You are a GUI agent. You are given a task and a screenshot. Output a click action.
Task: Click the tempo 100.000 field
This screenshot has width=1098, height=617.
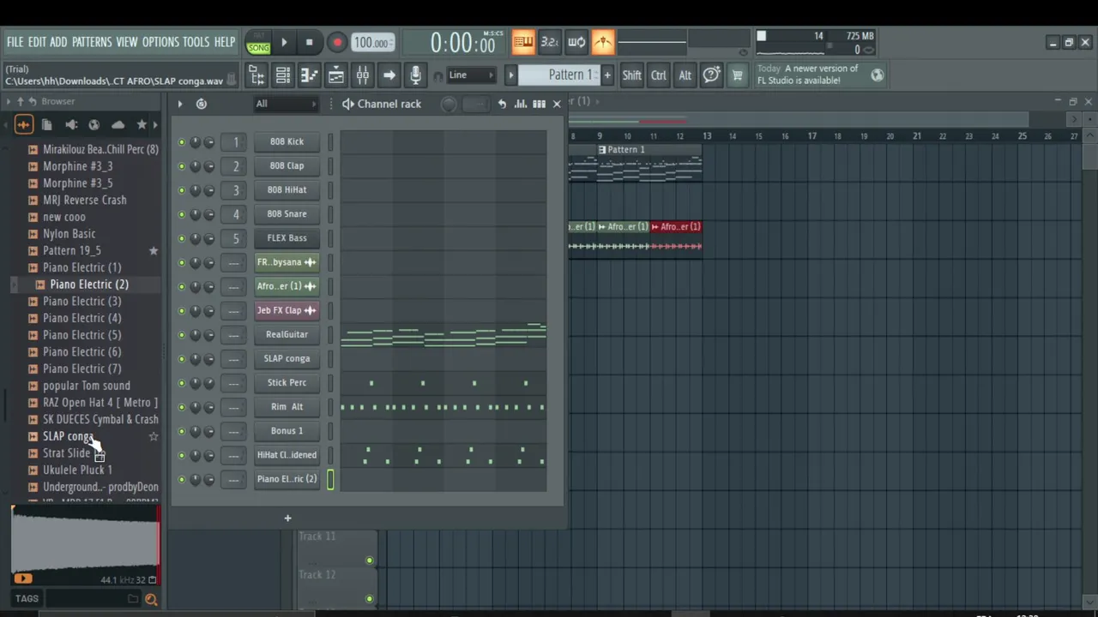click(x=373, y=43)
